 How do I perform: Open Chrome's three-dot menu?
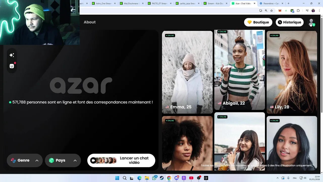[x=319, y=11]
